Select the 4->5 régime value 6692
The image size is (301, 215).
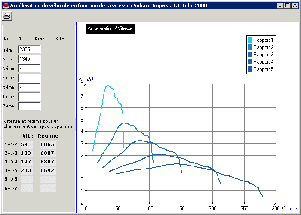coord(48,171)
